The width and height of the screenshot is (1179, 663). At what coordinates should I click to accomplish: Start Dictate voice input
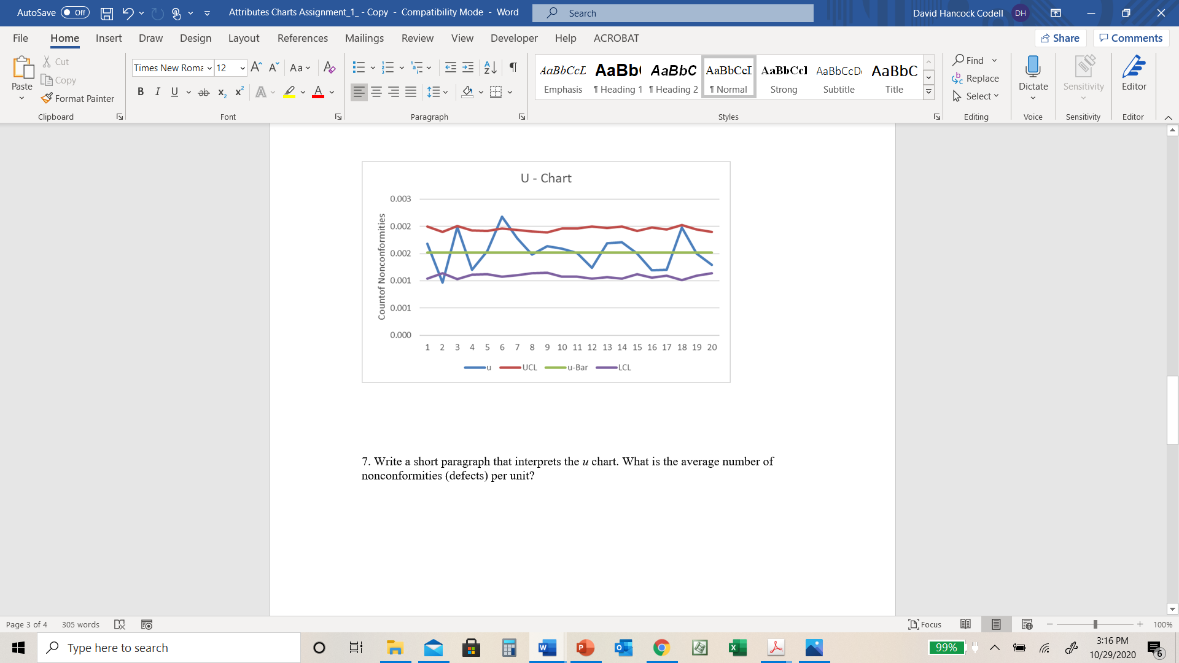(x=1033, y=69)
